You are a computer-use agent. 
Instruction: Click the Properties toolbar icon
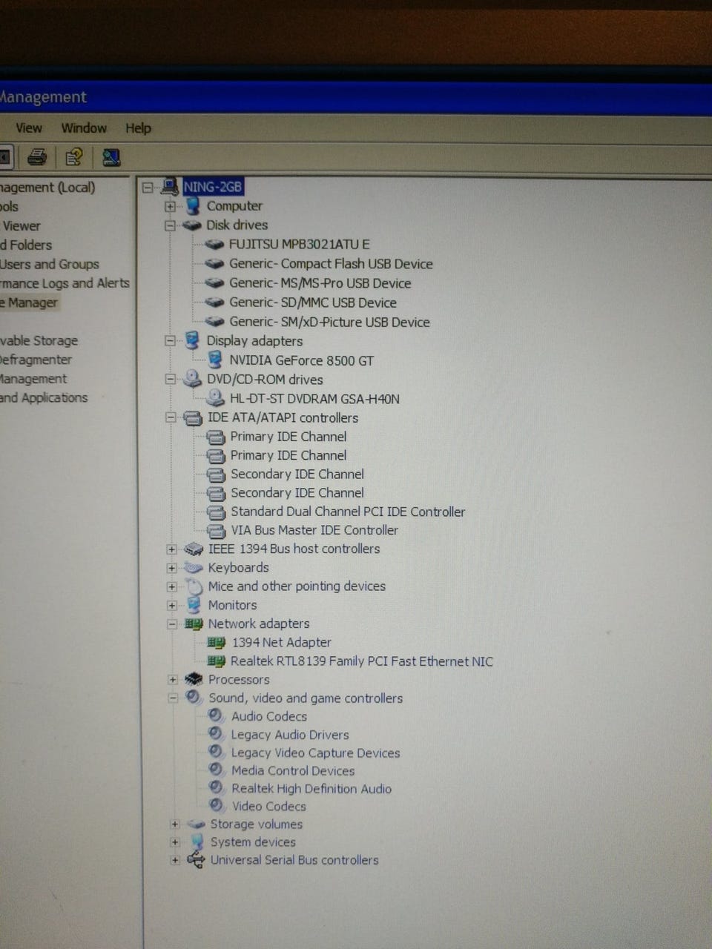click(74, 157)
